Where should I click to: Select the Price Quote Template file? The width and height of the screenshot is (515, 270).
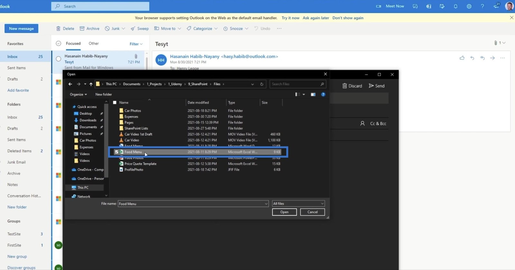click(140, 164)
